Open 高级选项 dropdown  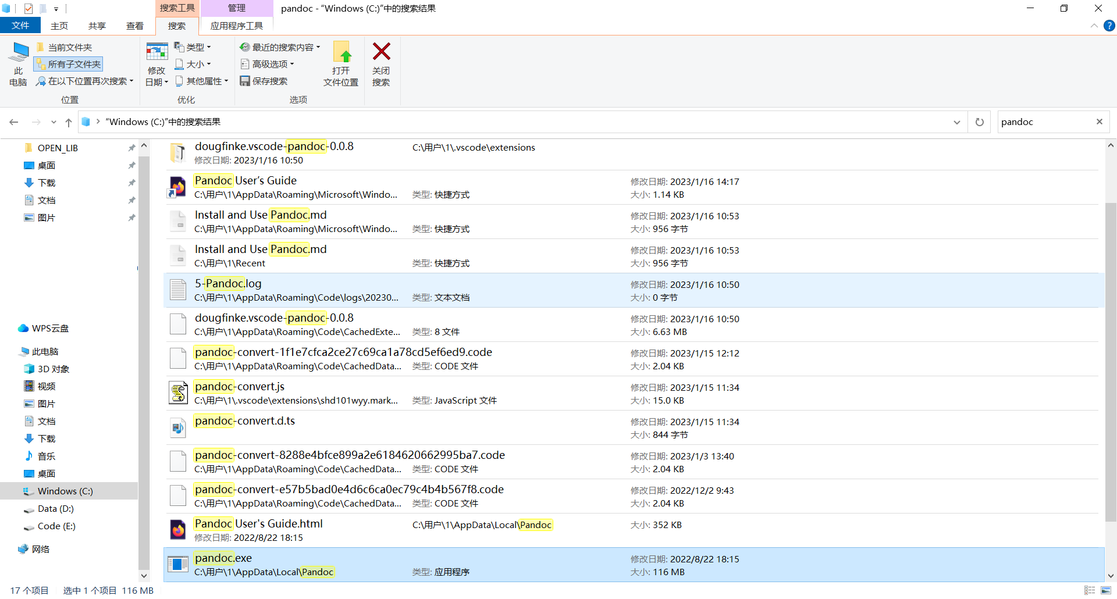268,64
